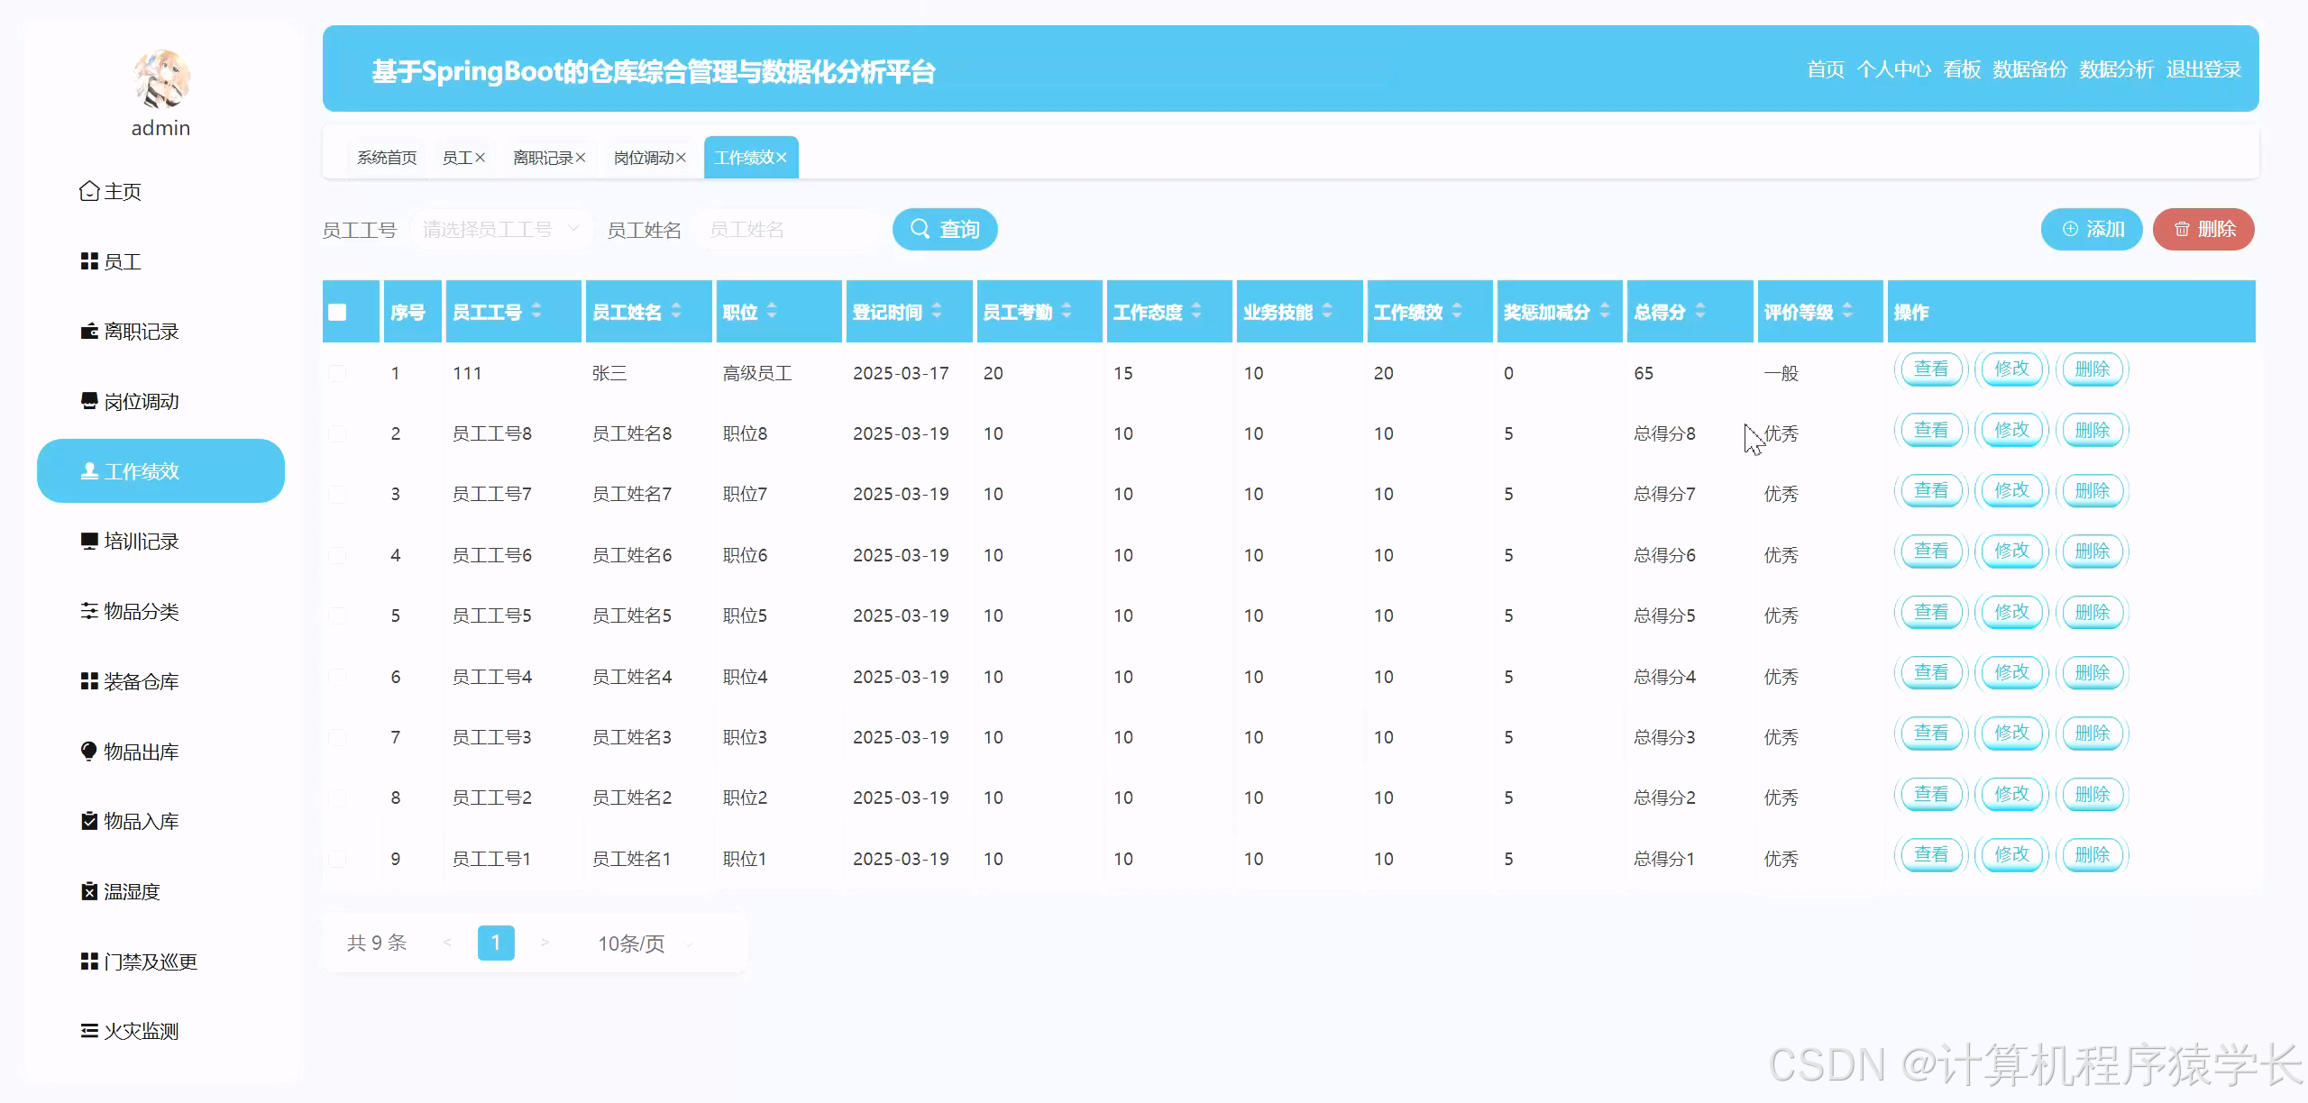Click the 员工姓名 search input field

(786, 230)
